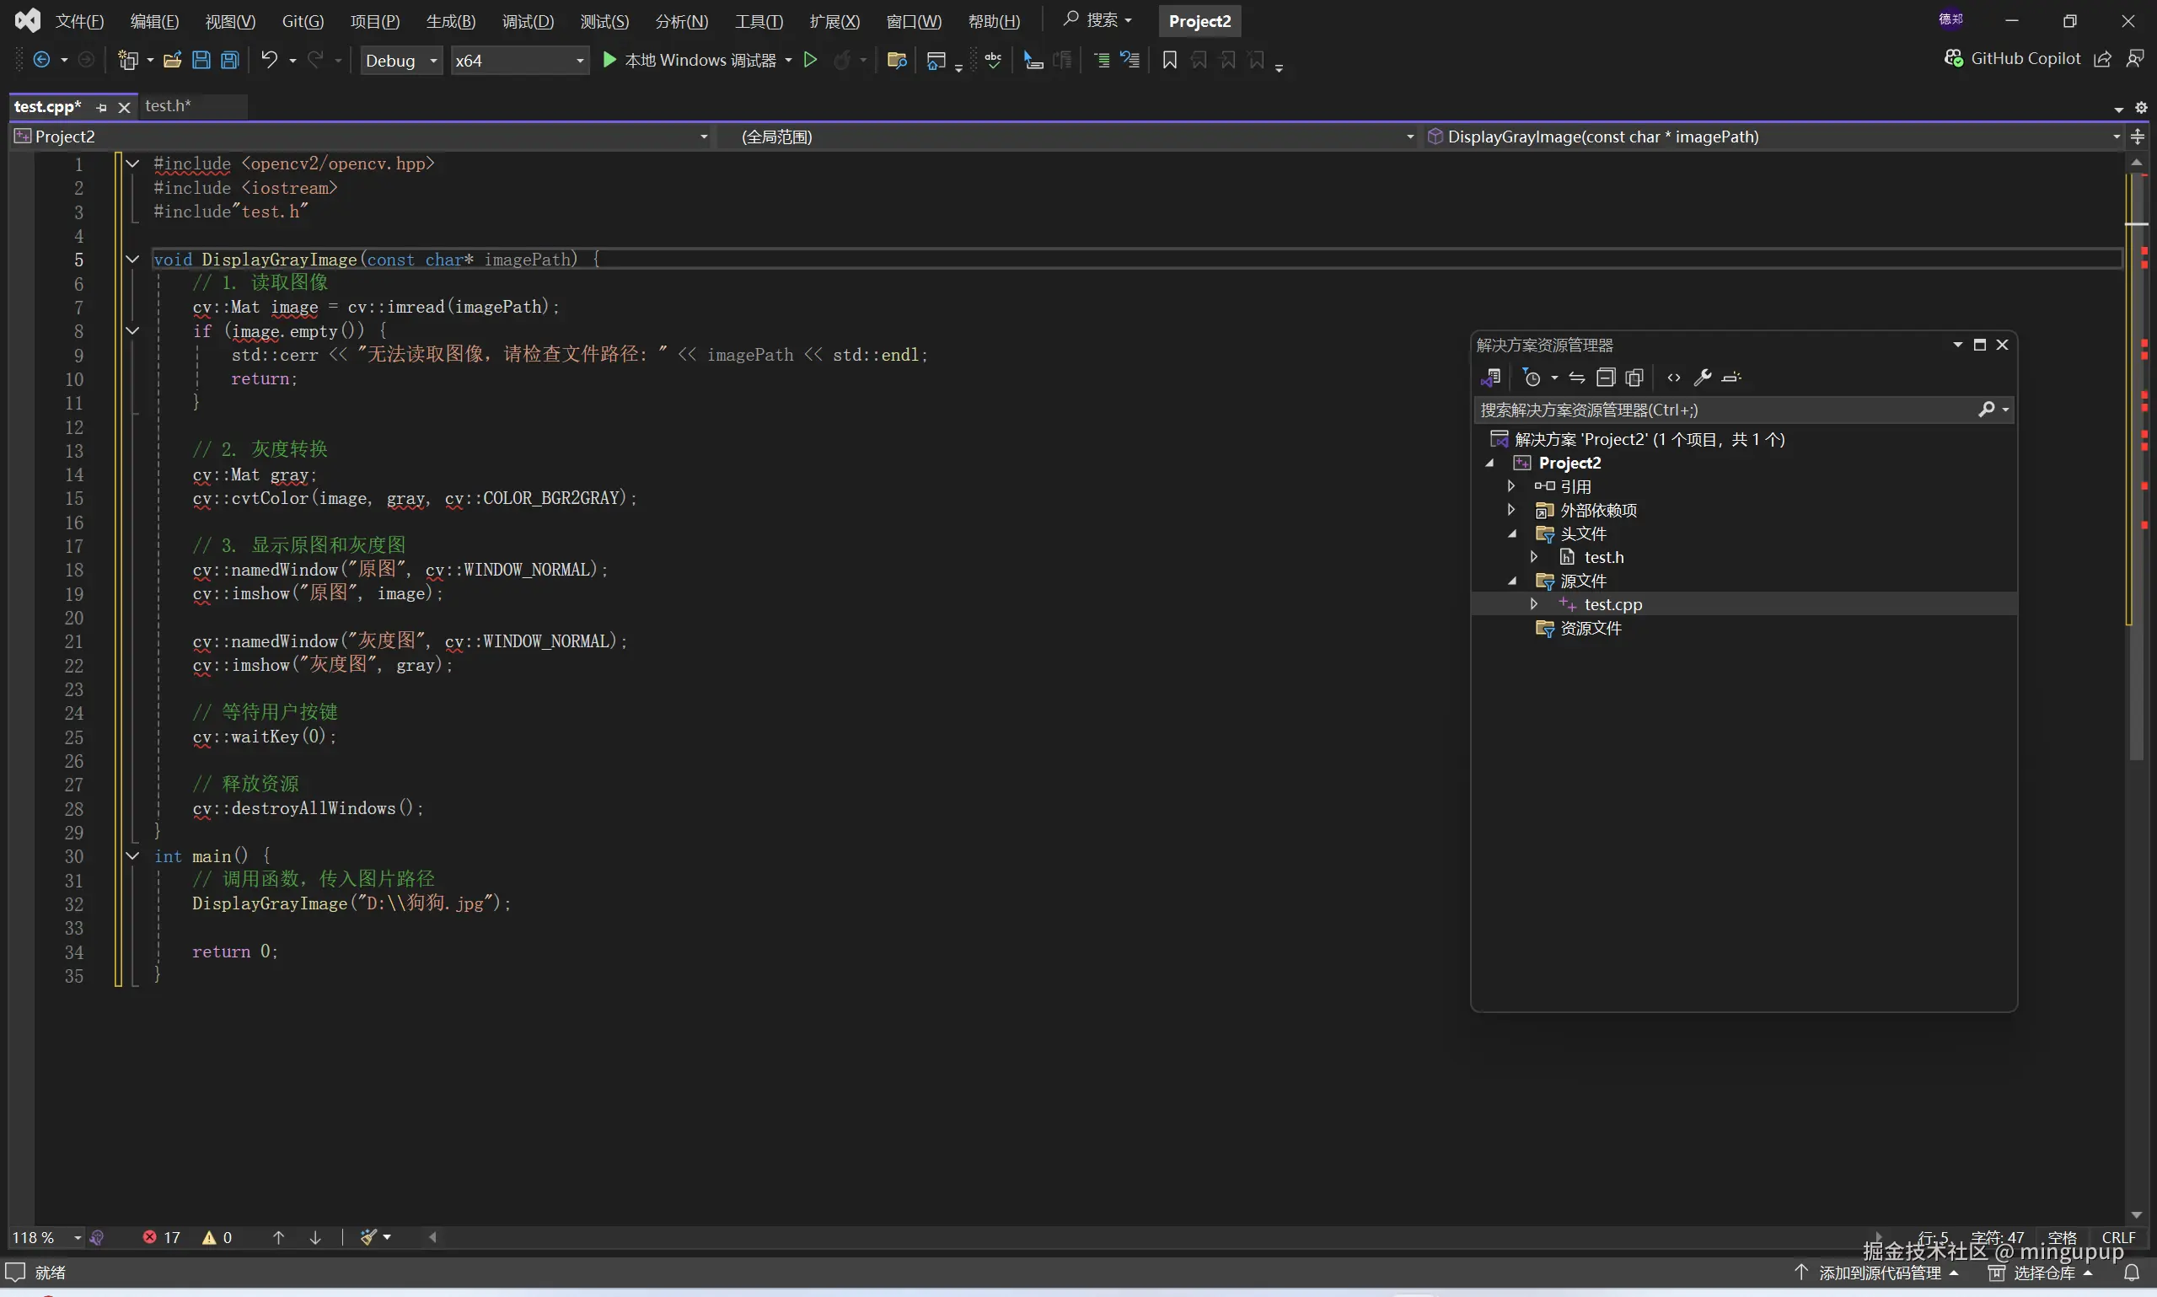Open Solution Explorer properties wrench icon
Viewport: 2157px width, 1297px height.
(x=1703, y=378)
